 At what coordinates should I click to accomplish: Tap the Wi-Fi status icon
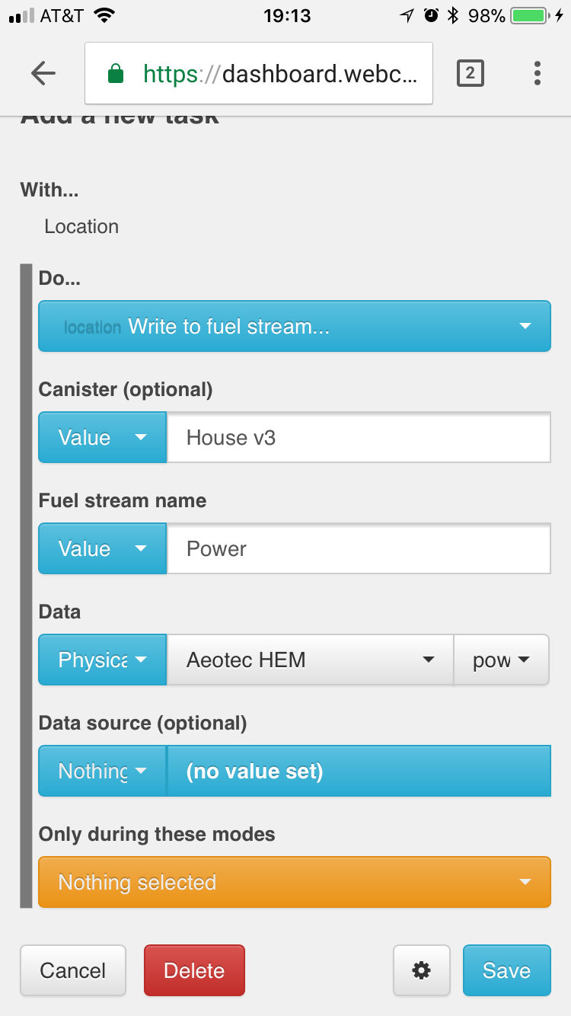pos(104,15)
